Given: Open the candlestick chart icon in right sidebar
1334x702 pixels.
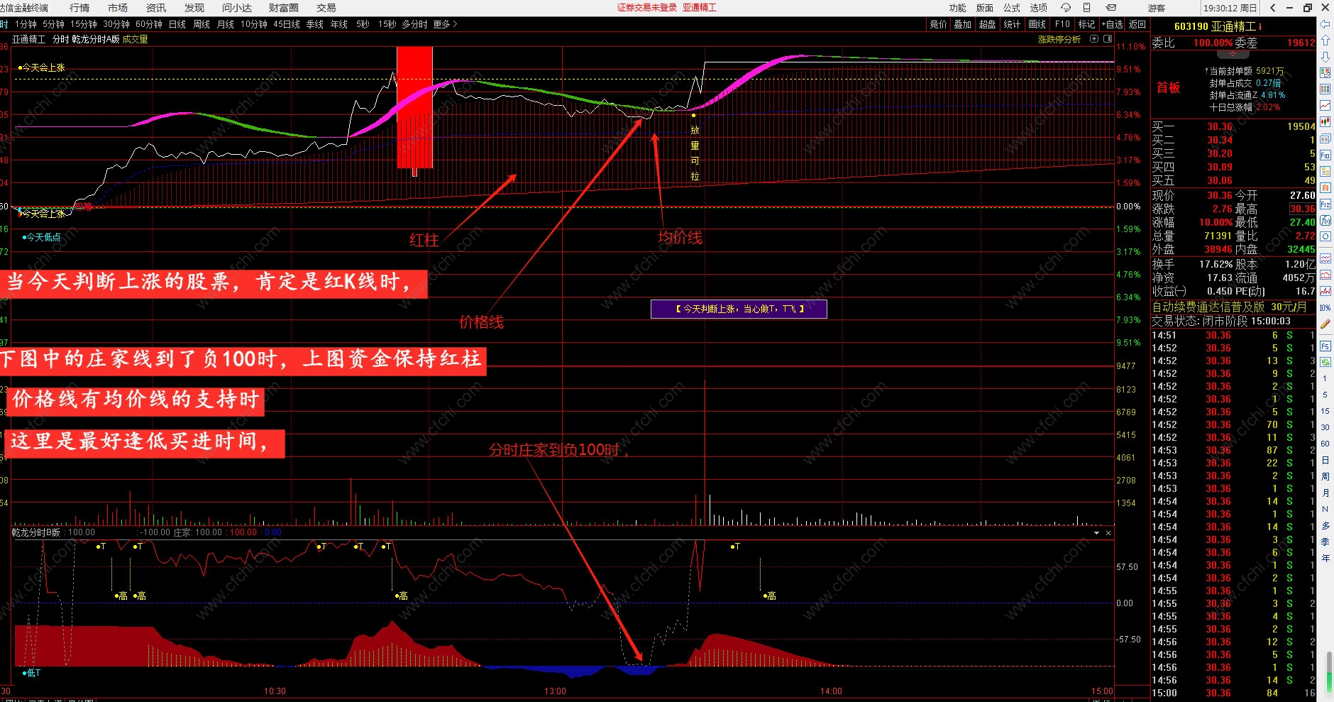Looking at the screenshot, I should pyautogui.click(x=1325, y=122).
